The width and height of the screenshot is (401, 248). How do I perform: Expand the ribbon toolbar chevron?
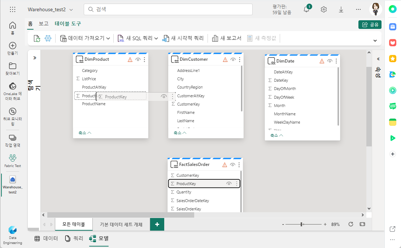click(x=375, y=40)
